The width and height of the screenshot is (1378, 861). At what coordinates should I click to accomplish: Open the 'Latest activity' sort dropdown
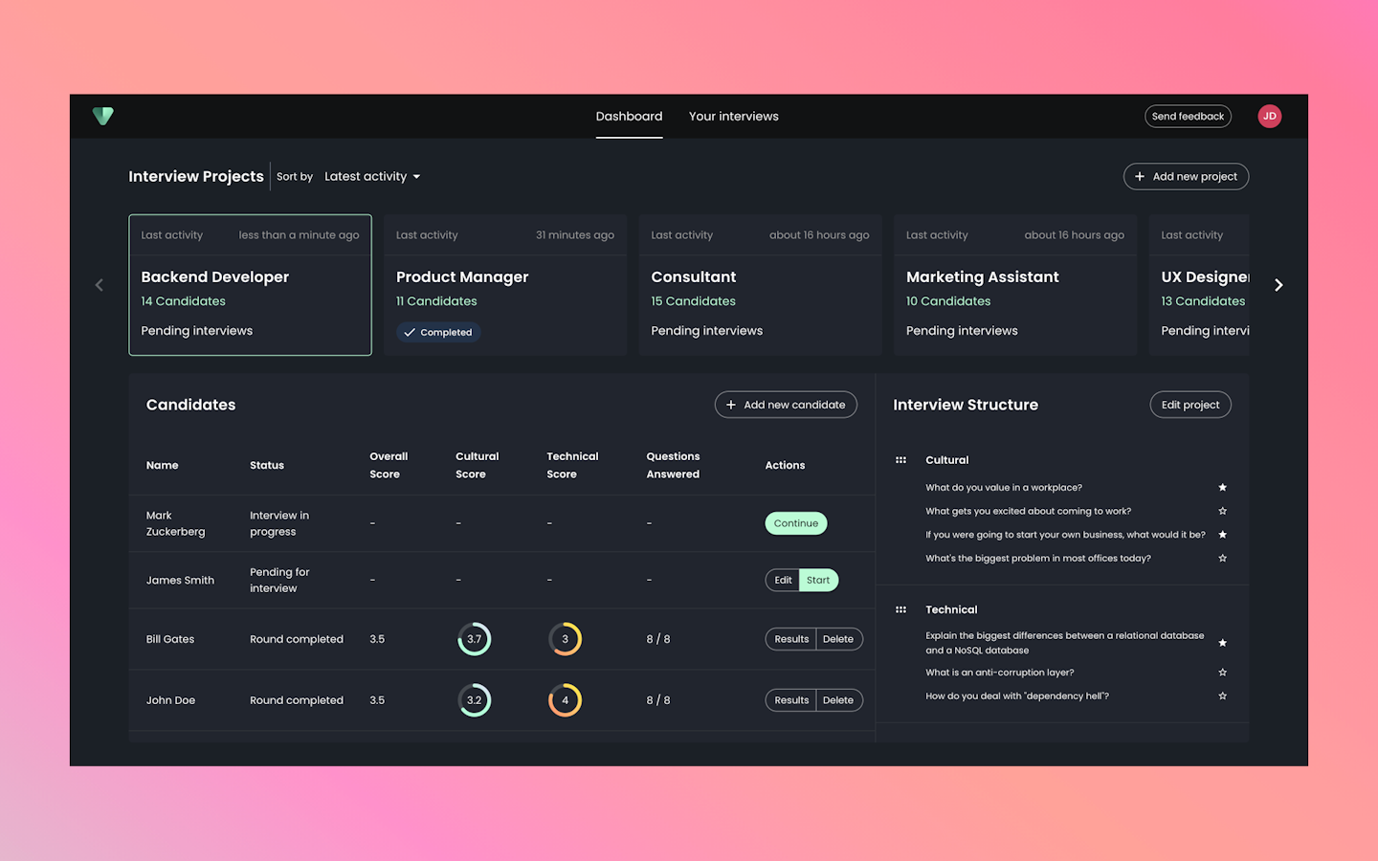[x=372, y=177]
